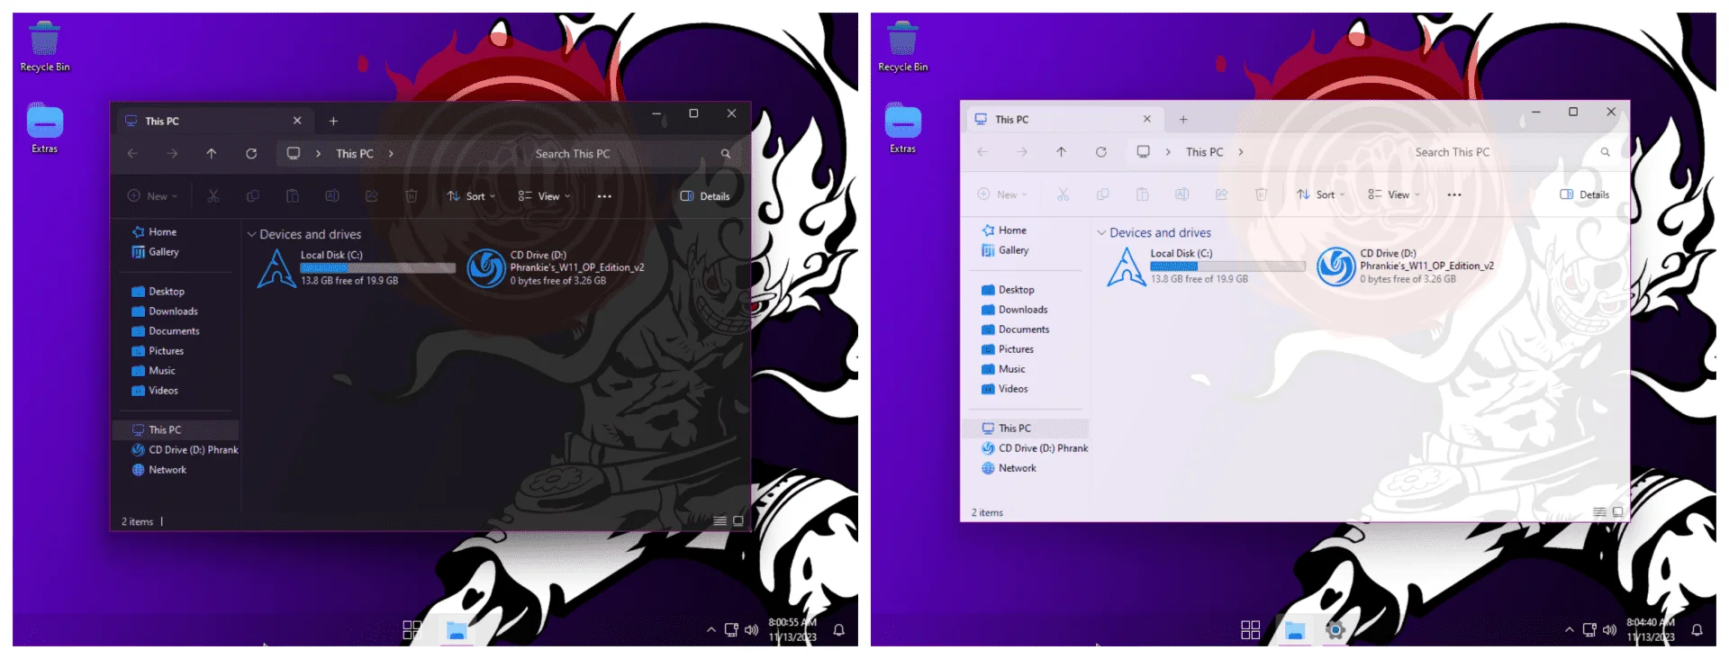1729x659 pixels.
Task: Click Paste icon in light Explorer window
Action: pyautogui.click(x=1143, y=194)
